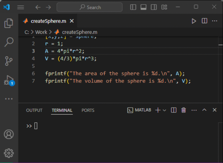223x163 pixels.
Task: Open Run and Debug view with badge
Action: pyautogui.click(x=9, y=81)
